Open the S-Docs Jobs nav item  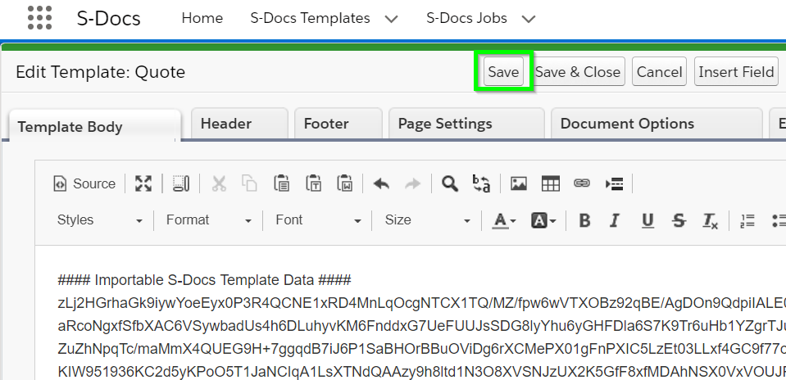[466, 18]
